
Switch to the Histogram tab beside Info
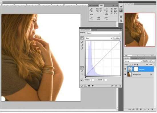pyautogui.click(x=94, y=5)
